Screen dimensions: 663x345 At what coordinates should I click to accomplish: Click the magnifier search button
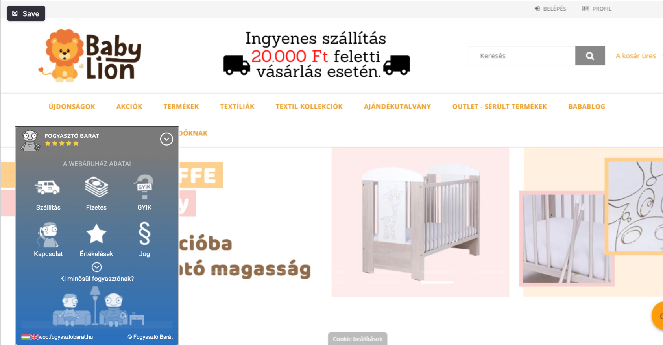(x=590, y=55)
